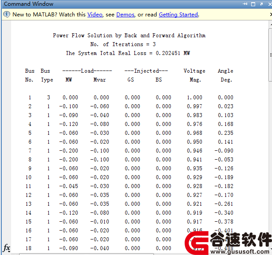Click the vertical scrollbar thumb
272x255 pixels.
[x=270, y=55]
